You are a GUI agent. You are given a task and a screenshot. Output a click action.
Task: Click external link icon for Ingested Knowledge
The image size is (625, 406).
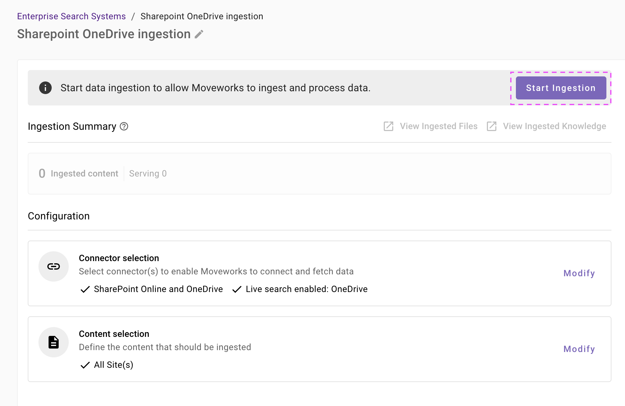492,126
